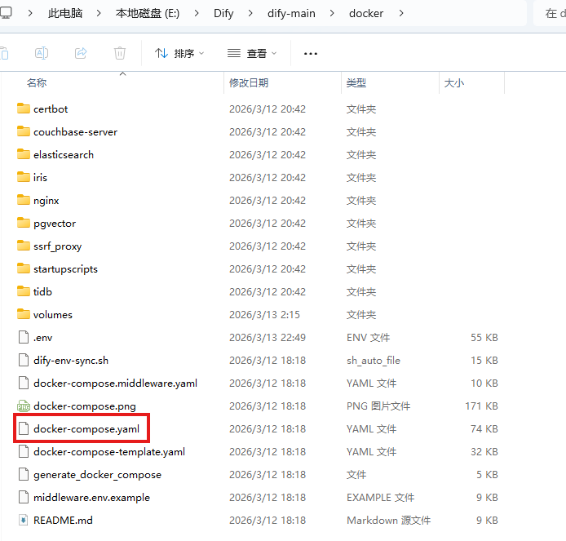566x541 pixels.
Task: Click the file name middleware.env.example
Action: (91, 497)
